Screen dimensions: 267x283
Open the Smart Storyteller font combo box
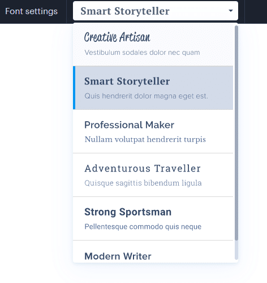[156, 11]
